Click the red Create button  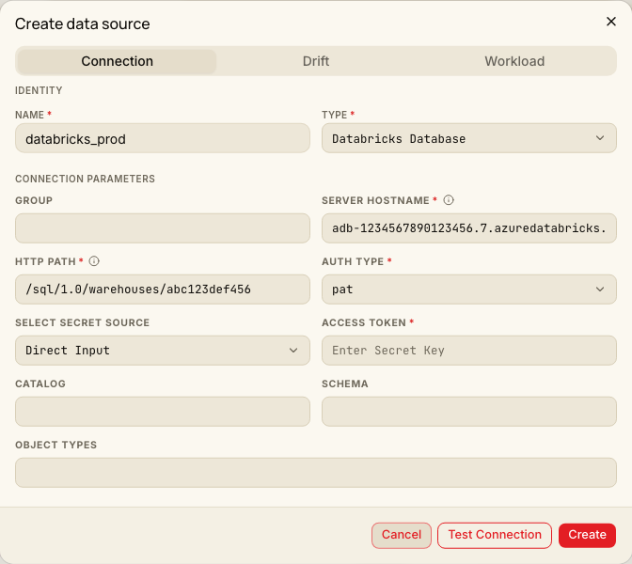(587, 536)
